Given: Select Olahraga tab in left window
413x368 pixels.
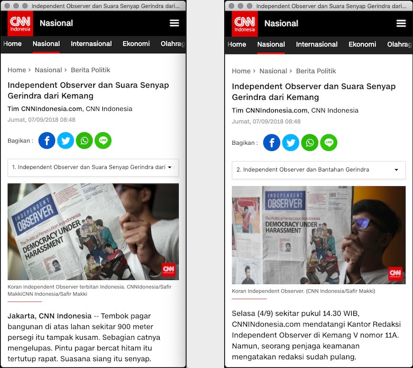Looking at the screenshot, I should [173, 43].
